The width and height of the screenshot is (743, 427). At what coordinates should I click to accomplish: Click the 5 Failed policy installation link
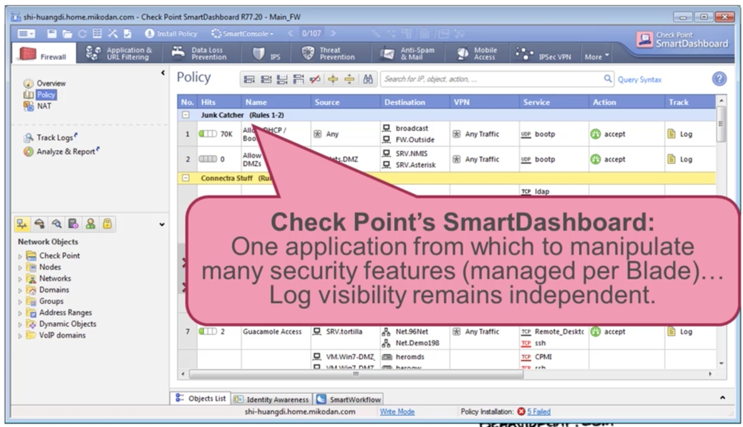(x=538, y=412)
